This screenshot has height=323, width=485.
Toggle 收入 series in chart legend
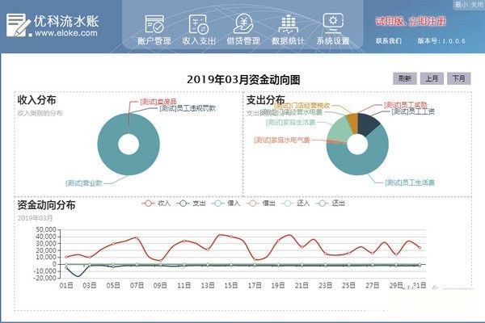point(156,203)
